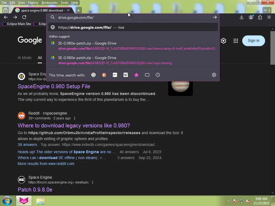Open the list all tabs dropdown
Viewport: 275px width, 206px height.
click(x=267, y=10)
